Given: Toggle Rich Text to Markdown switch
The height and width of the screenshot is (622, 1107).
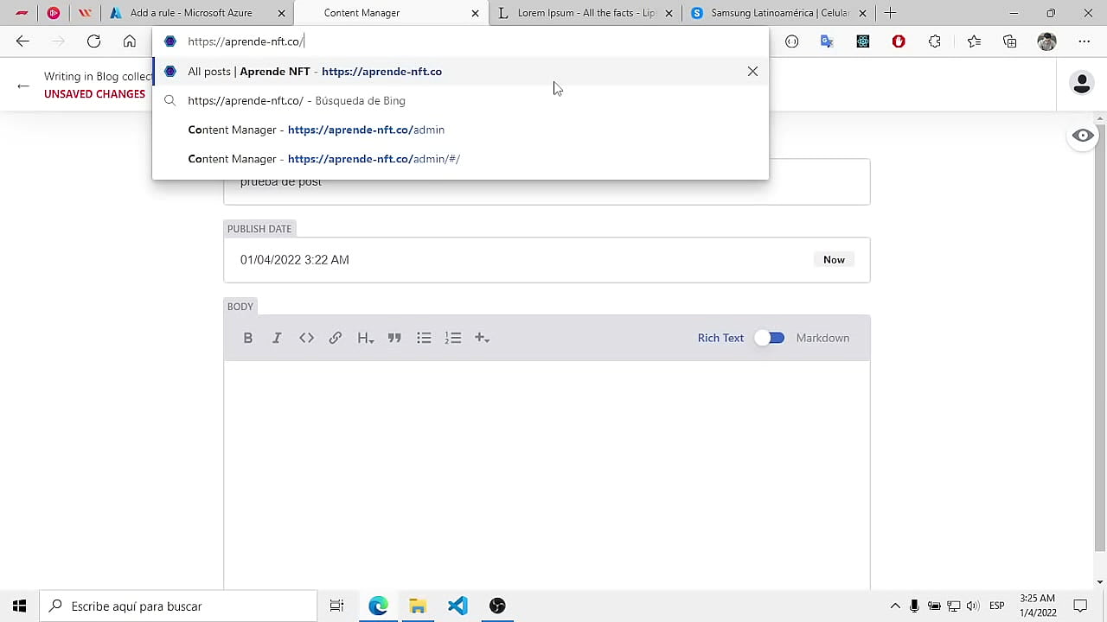Looking at the screenshot, I should tap(769, 338).
